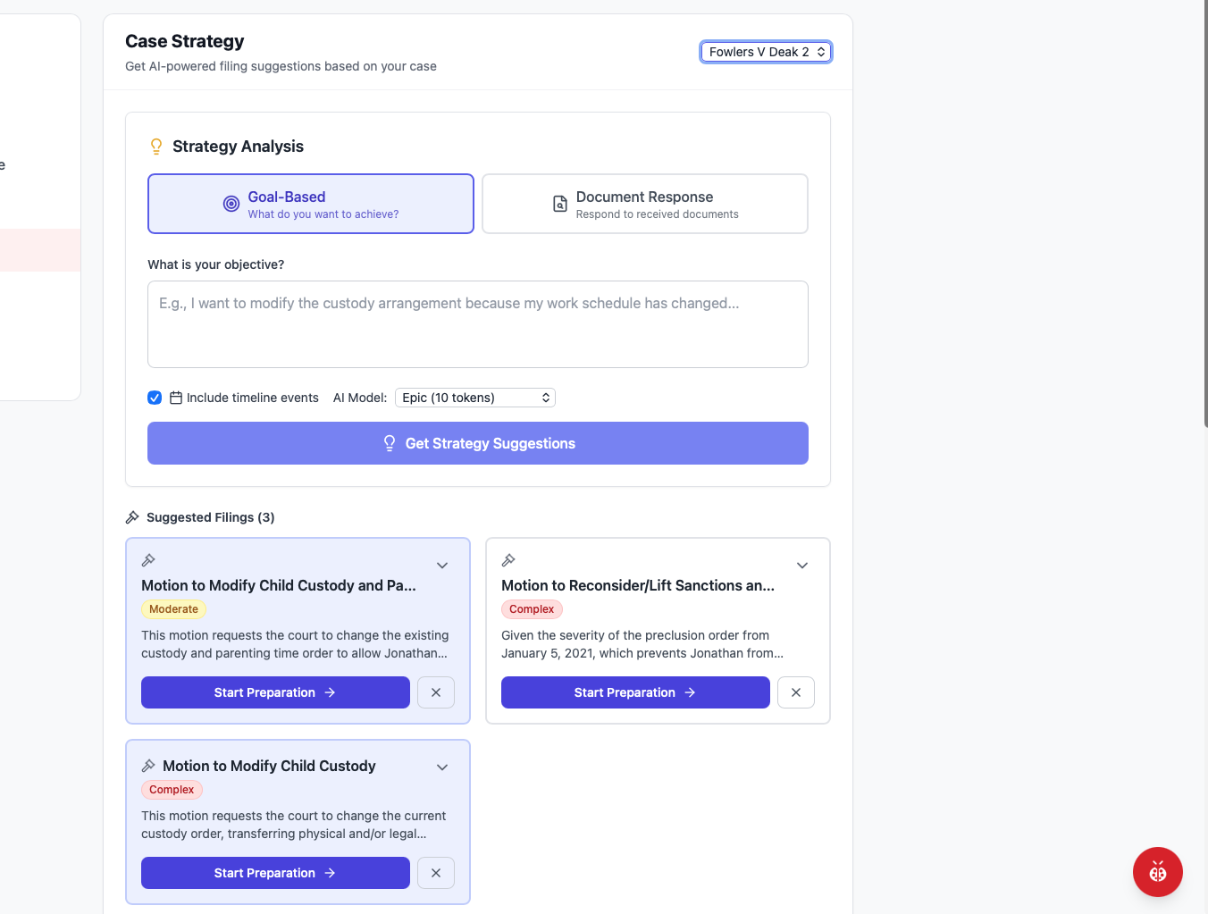Click the document search icon in Document Response

tap(560, 204)
